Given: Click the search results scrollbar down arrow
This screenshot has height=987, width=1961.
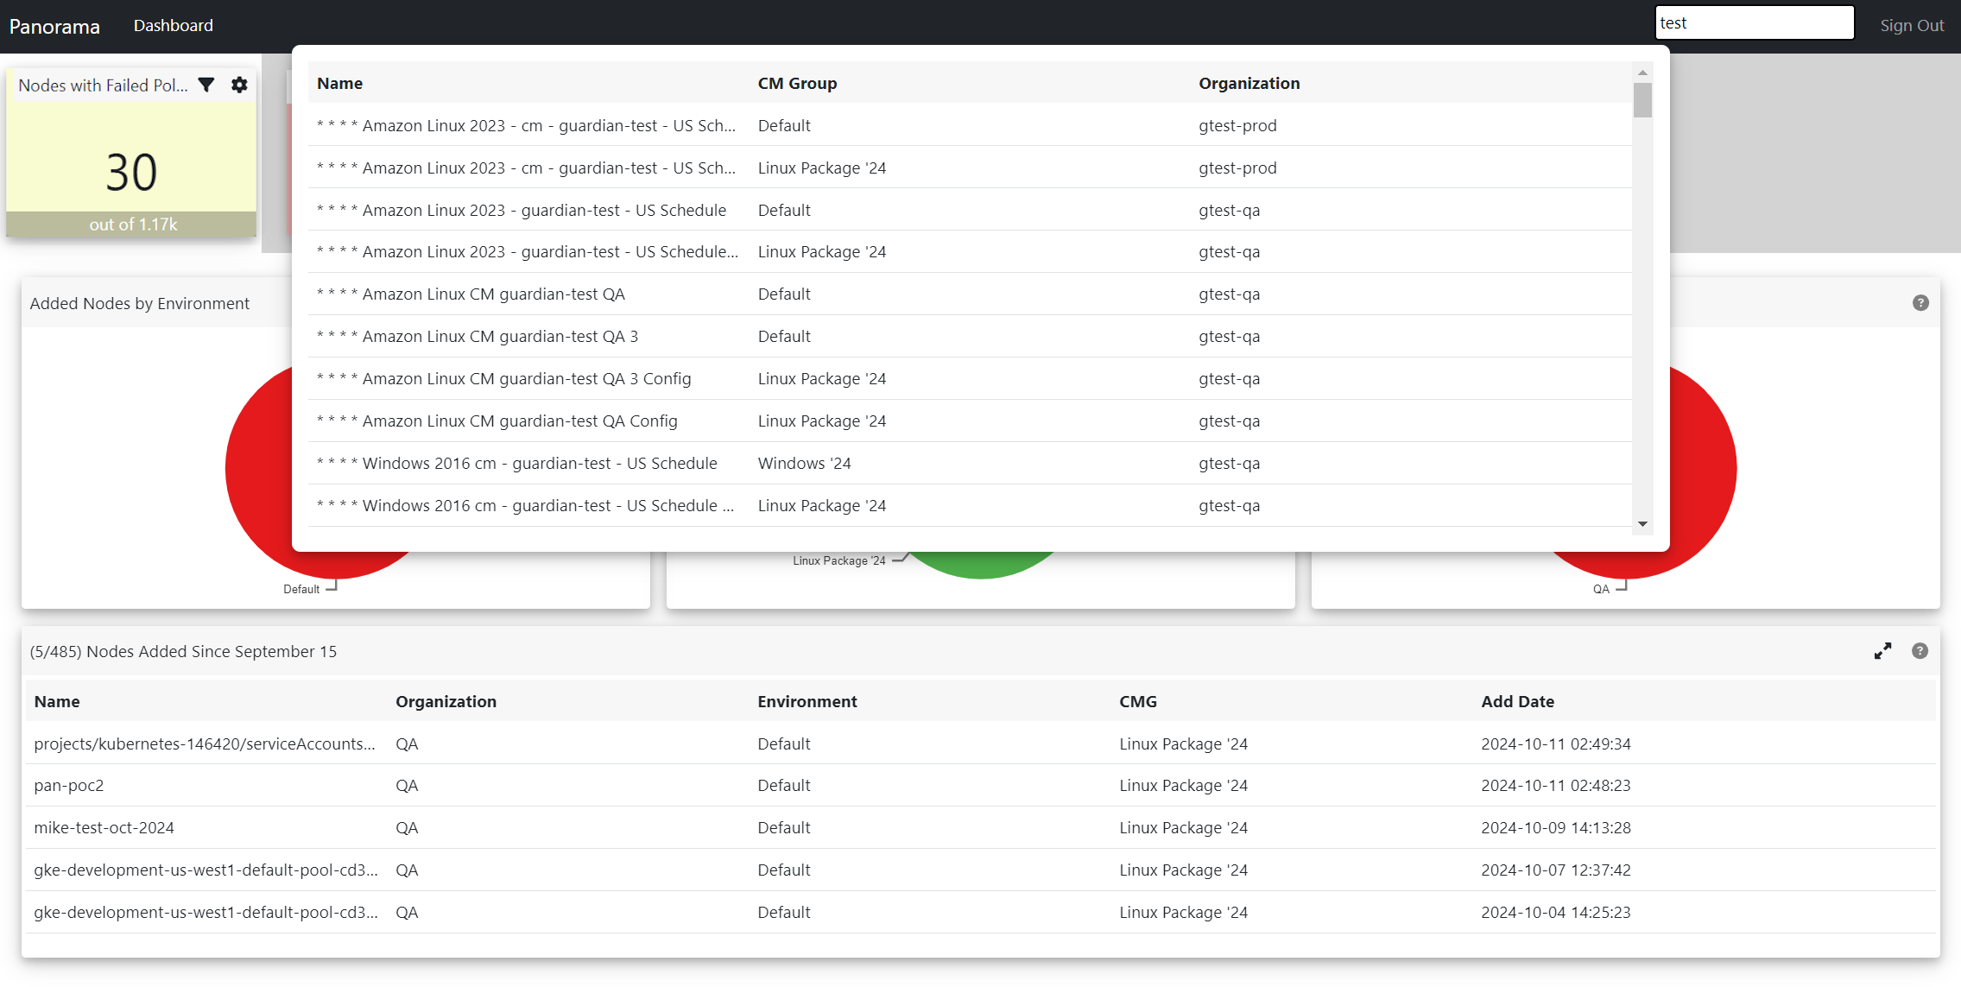Looking at the screenshot, I should (1642, 524).
